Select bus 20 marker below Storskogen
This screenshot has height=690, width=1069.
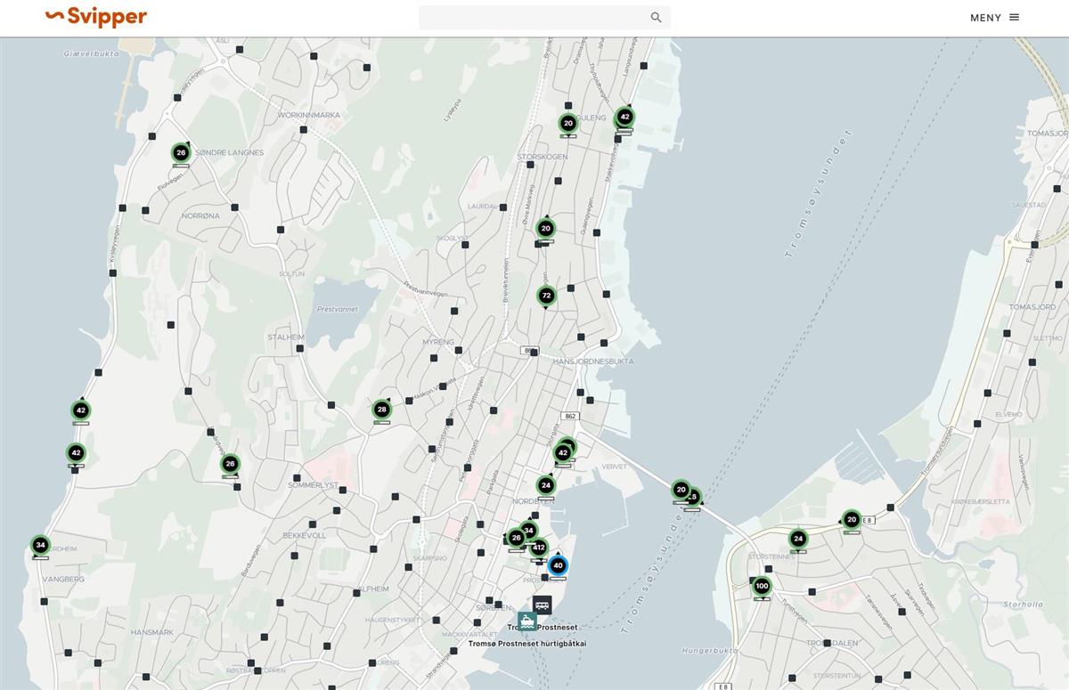(x=546, y=229)
